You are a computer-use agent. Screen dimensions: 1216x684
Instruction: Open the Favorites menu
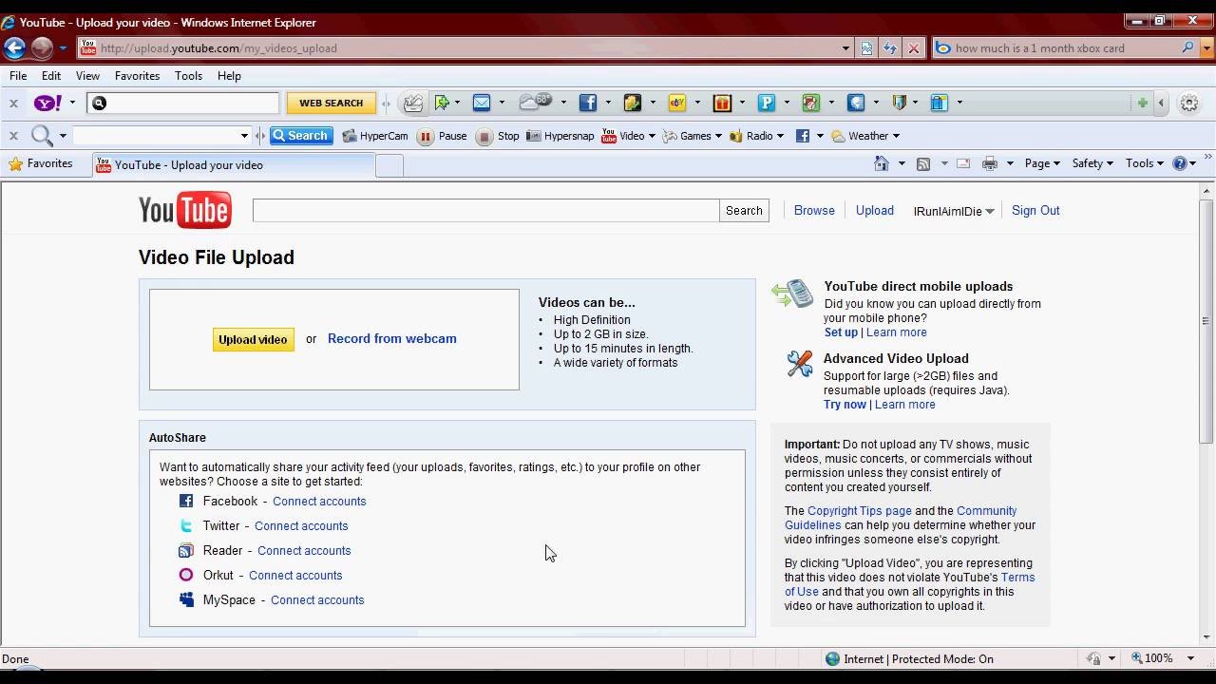click(x=137, y=76)
